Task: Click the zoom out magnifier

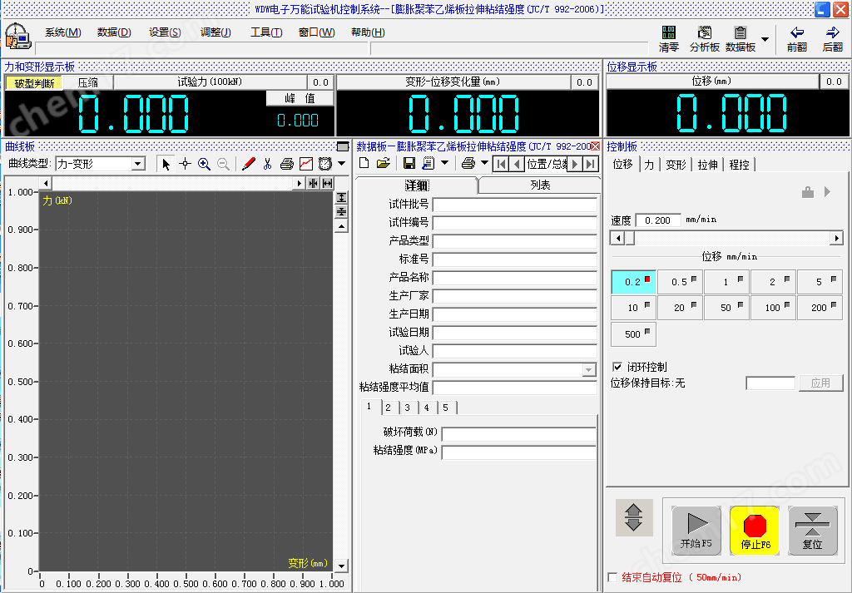Action: pyautogui.click(x=223, y=164)
